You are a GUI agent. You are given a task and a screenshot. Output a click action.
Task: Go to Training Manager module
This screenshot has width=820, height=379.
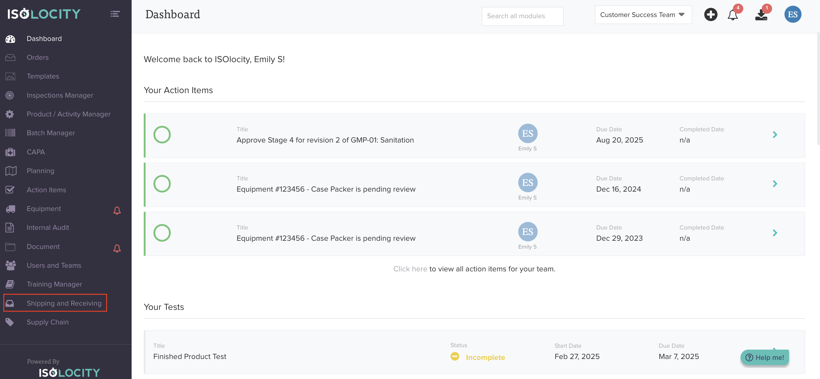54,284
